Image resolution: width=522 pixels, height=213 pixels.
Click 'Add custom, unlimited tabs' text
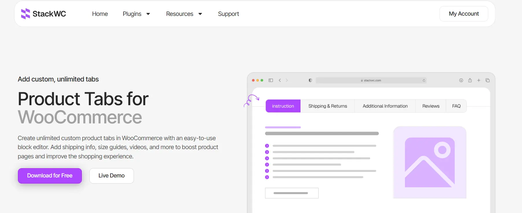58,79
